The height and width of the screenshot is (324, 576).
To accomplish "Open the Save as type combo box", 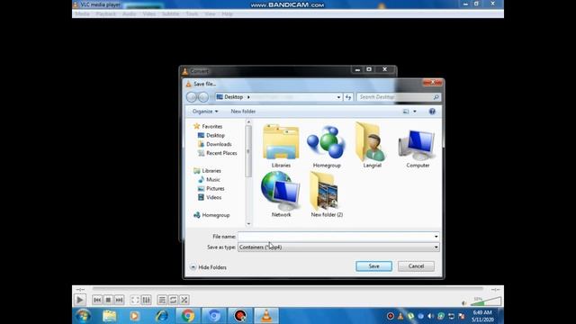I will pos(338,247).
